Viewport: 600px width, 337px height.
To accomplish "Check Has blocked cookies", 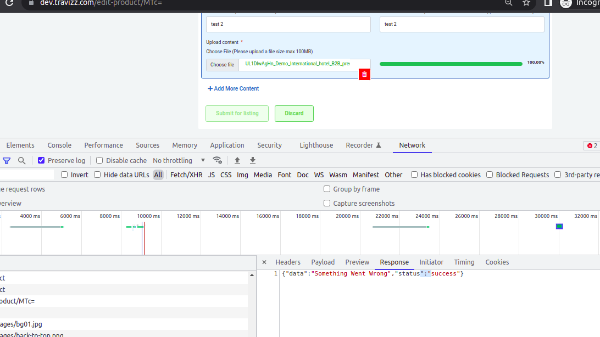I will coord(414,175).
